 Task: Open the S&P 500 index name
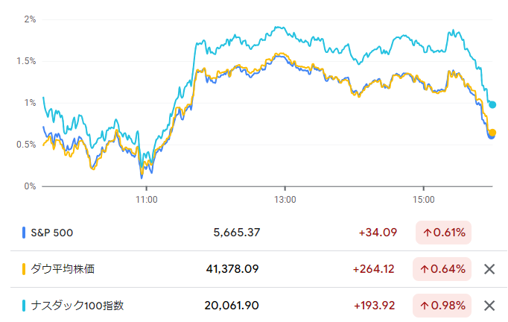pos(52,233)
